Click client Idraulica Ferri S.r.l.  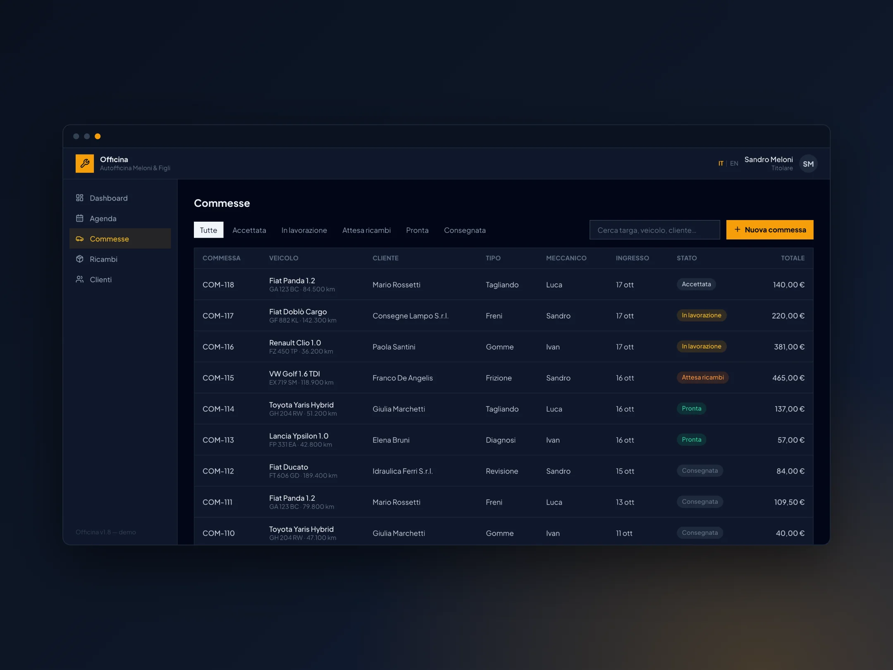coord(402,471)
